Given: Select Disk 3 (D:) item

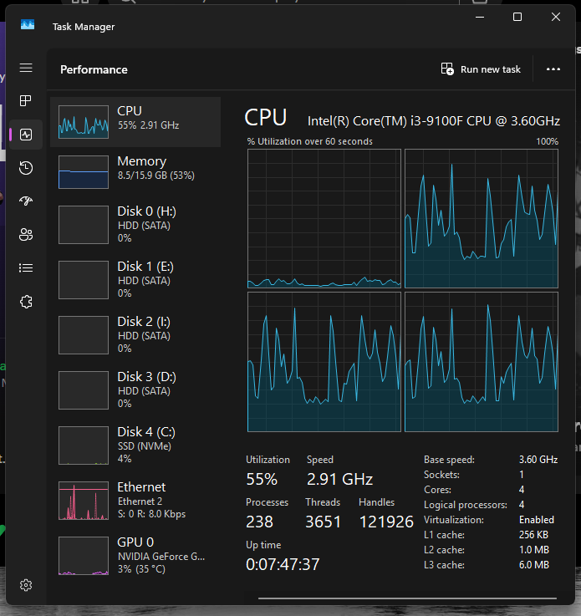Looking at the screenshot, I should pos(135,390).
